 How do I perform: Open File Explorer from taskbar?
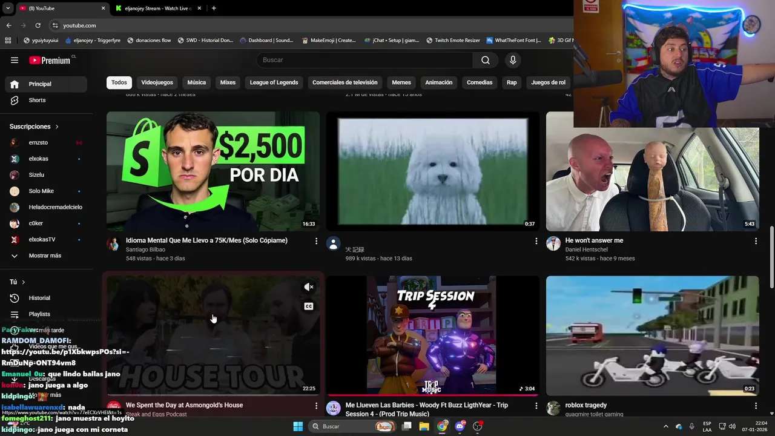coord(424,426)
